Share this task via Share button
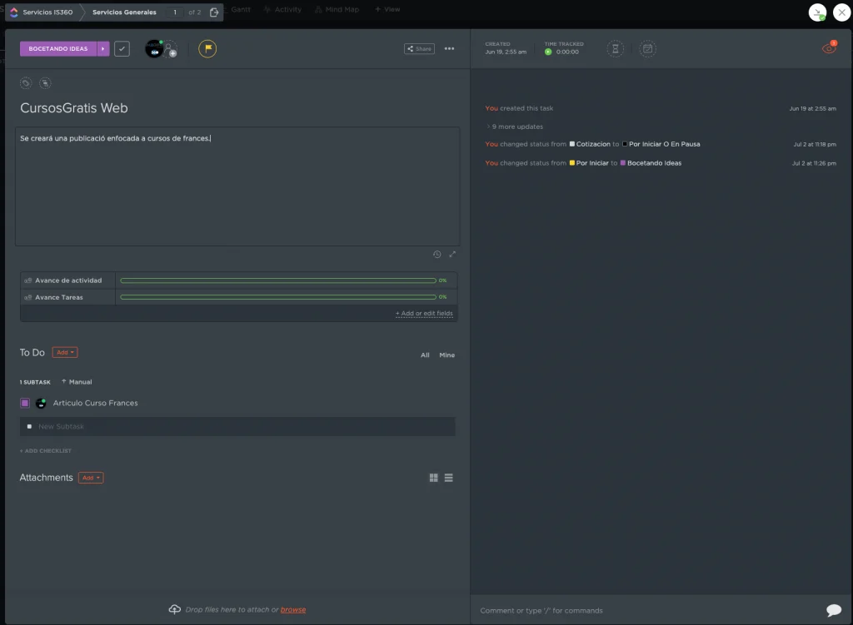853x625 pixels. (419, 49)
